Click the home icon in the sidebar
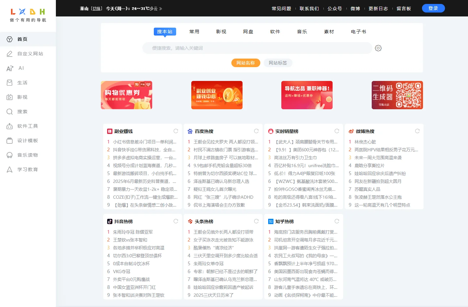This screenshot has height=307, width=468. 10,39
